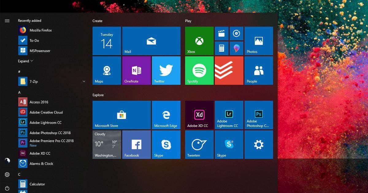Viewport: 368px width, 193px height.
Task: Launch the Spotify tile
Action: pyautogui.click(x=199, y=70)
